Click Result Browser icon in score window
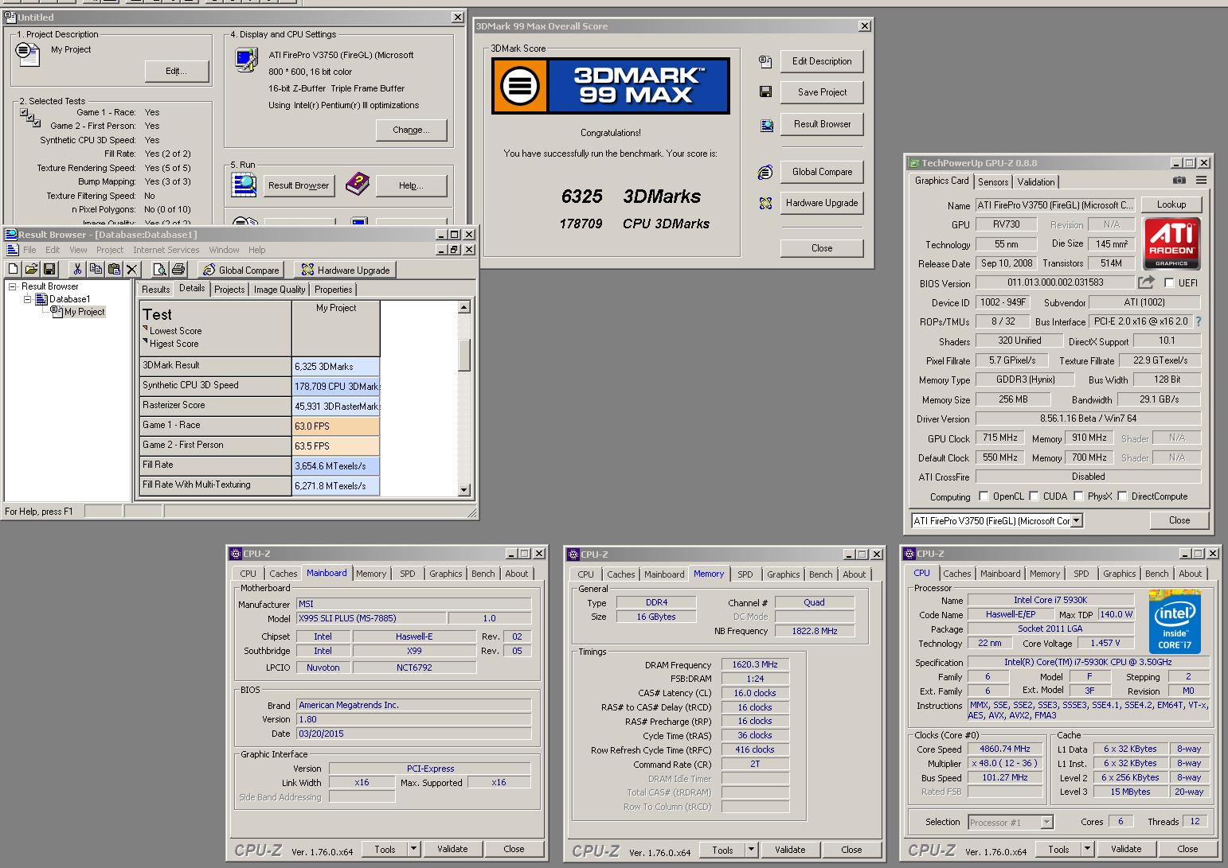 point(766,125)
